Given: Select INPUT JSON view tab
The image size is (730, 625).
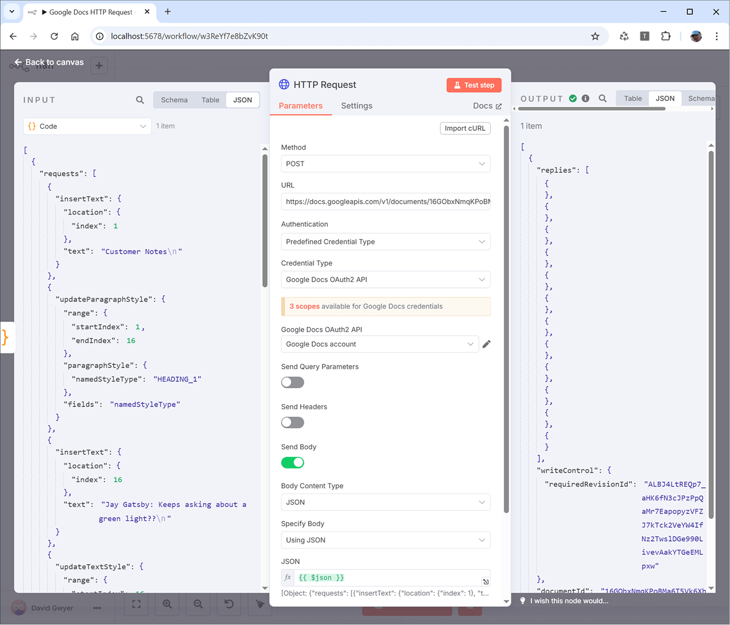Looking at the screenshot, I should [242, 100].
